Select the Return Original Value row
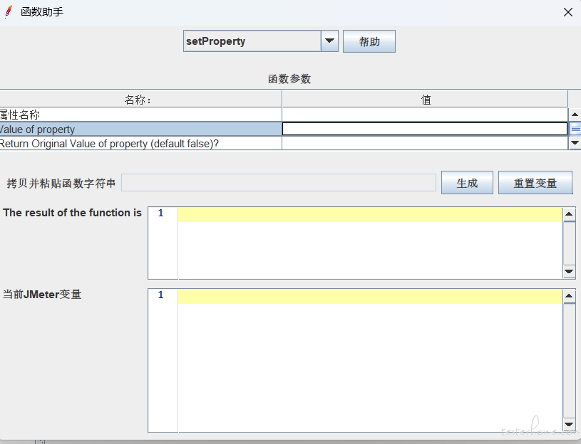Viewport: 581px width, 444px height. coord(140,144)
